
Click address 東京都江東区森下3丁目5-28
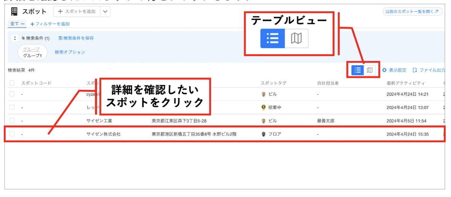click(179, 121)
